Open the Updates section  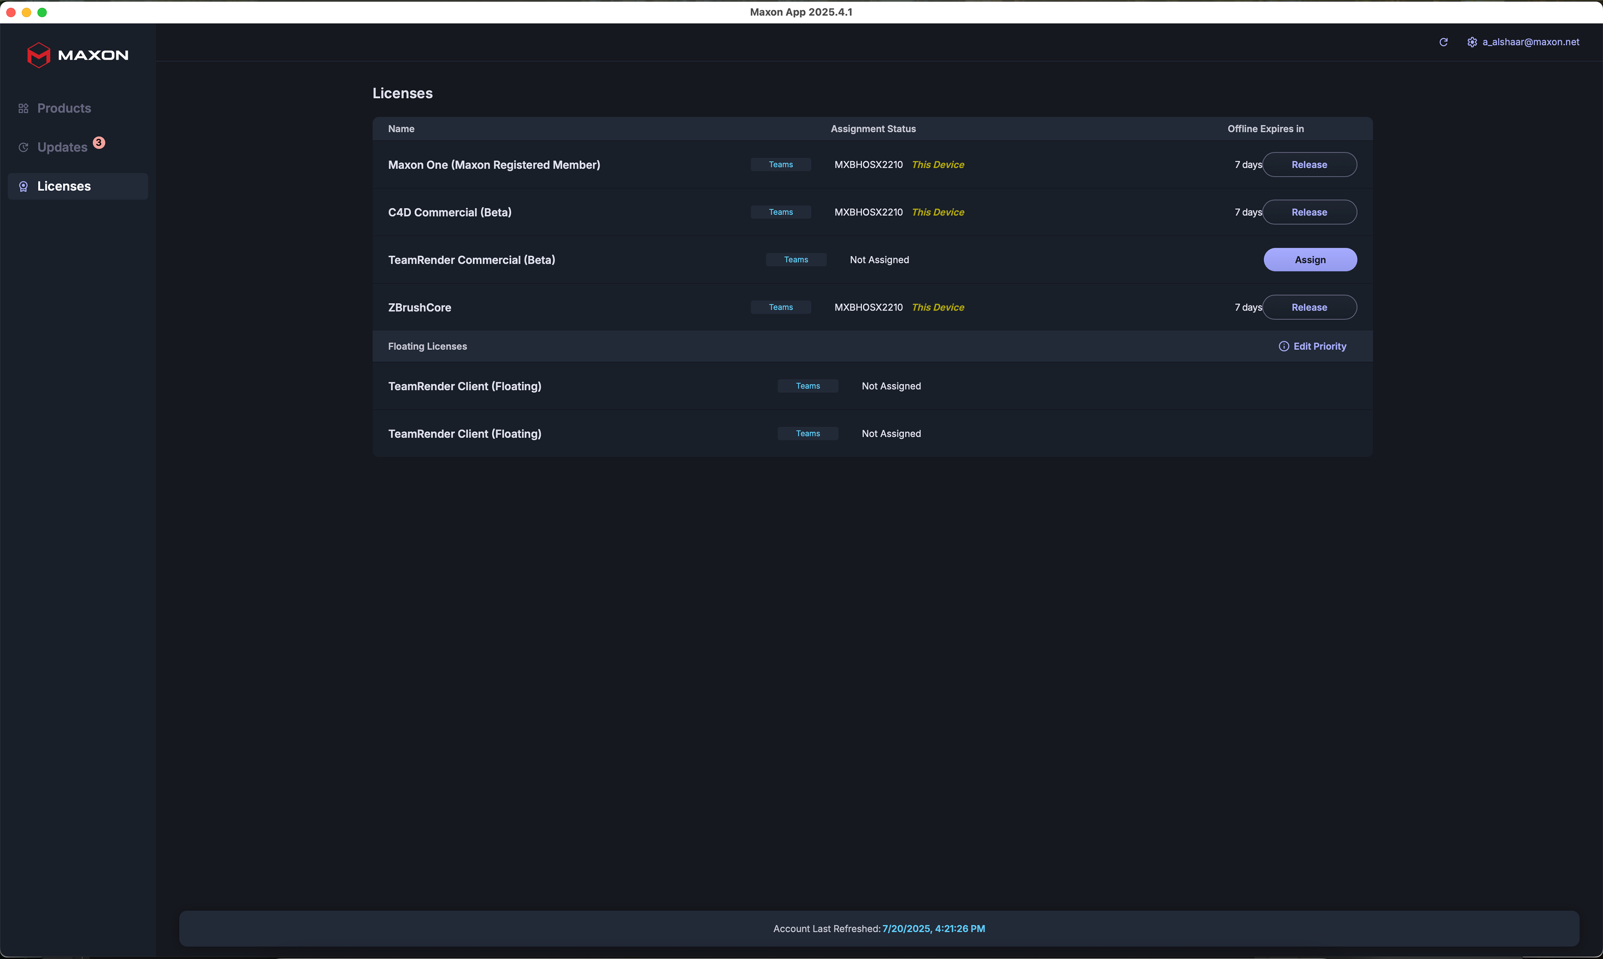(78, 147)
